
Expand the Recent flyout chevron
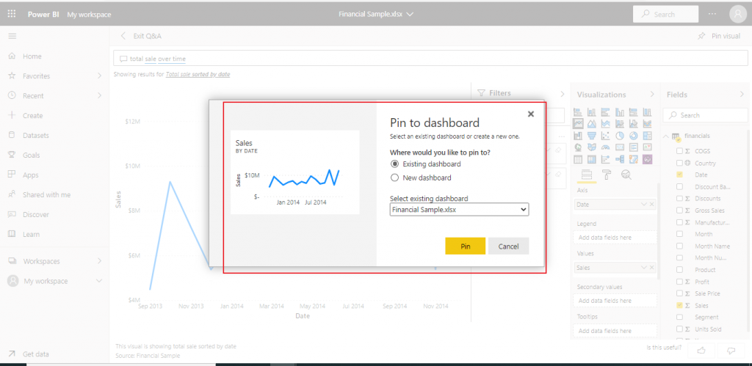[99, 95]
